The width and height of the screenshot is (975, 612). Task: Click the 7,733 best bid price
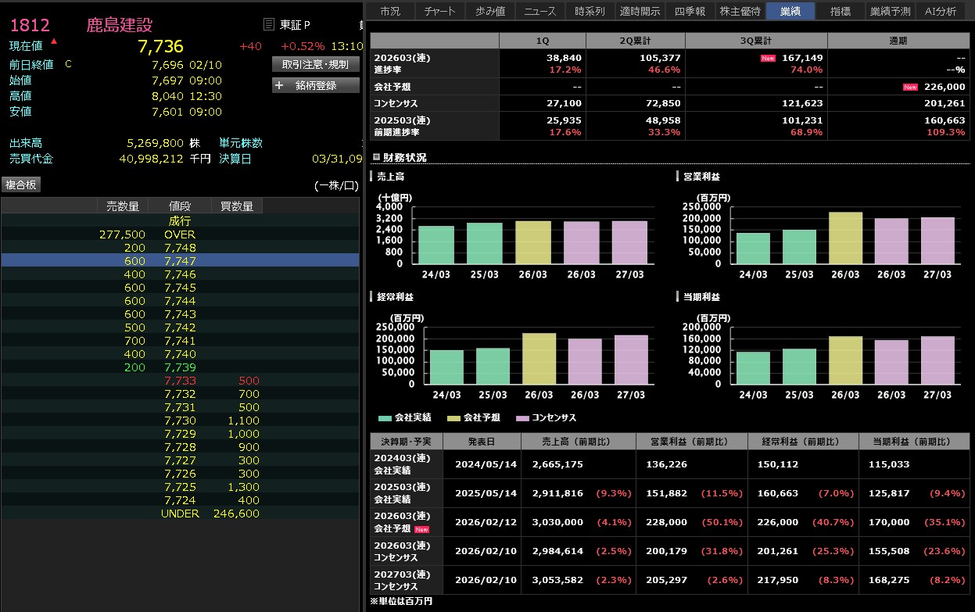(x=180, y=381)
